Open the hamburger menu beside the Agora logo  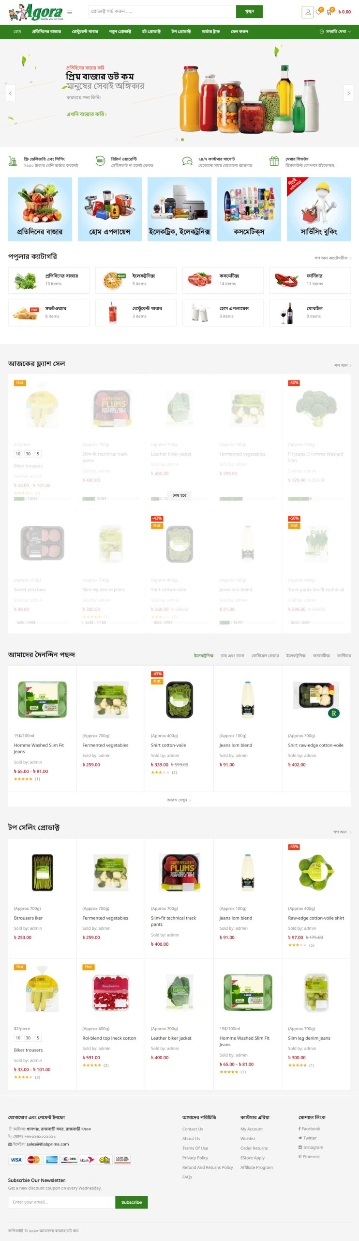point(70,12)
